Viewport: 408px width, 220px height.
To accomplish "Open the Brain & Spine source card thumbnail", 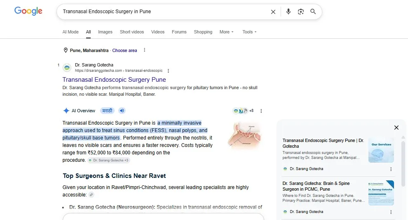I will 381,193.
